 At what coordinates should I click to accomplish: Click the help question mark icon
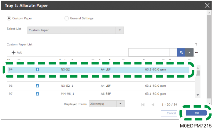point(196,44)
